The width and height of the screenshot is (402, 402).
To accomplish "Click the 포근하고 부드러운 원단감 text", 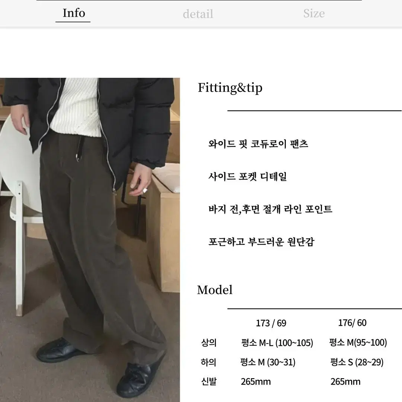I will point(261,242).
